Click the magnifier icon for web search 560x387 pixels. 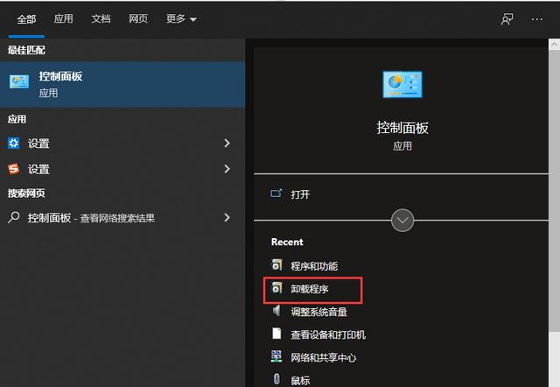pos(14,217)
